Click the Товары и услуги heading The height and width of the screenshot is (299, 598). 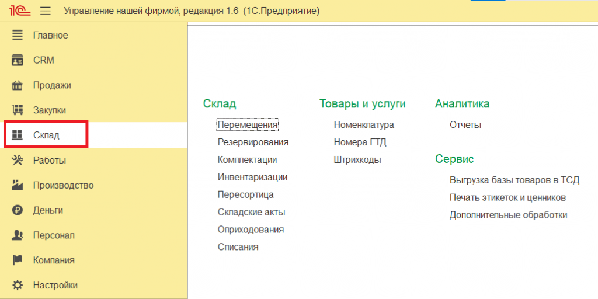362,104
